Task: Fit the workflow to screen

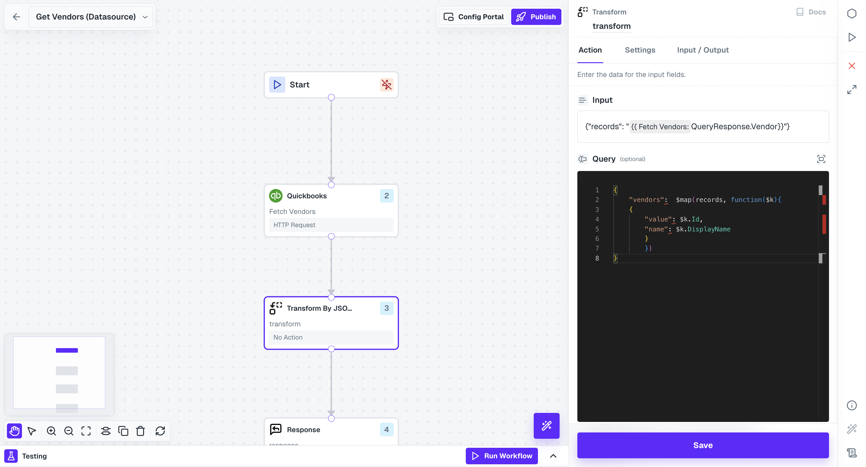Action: (86, 431)
